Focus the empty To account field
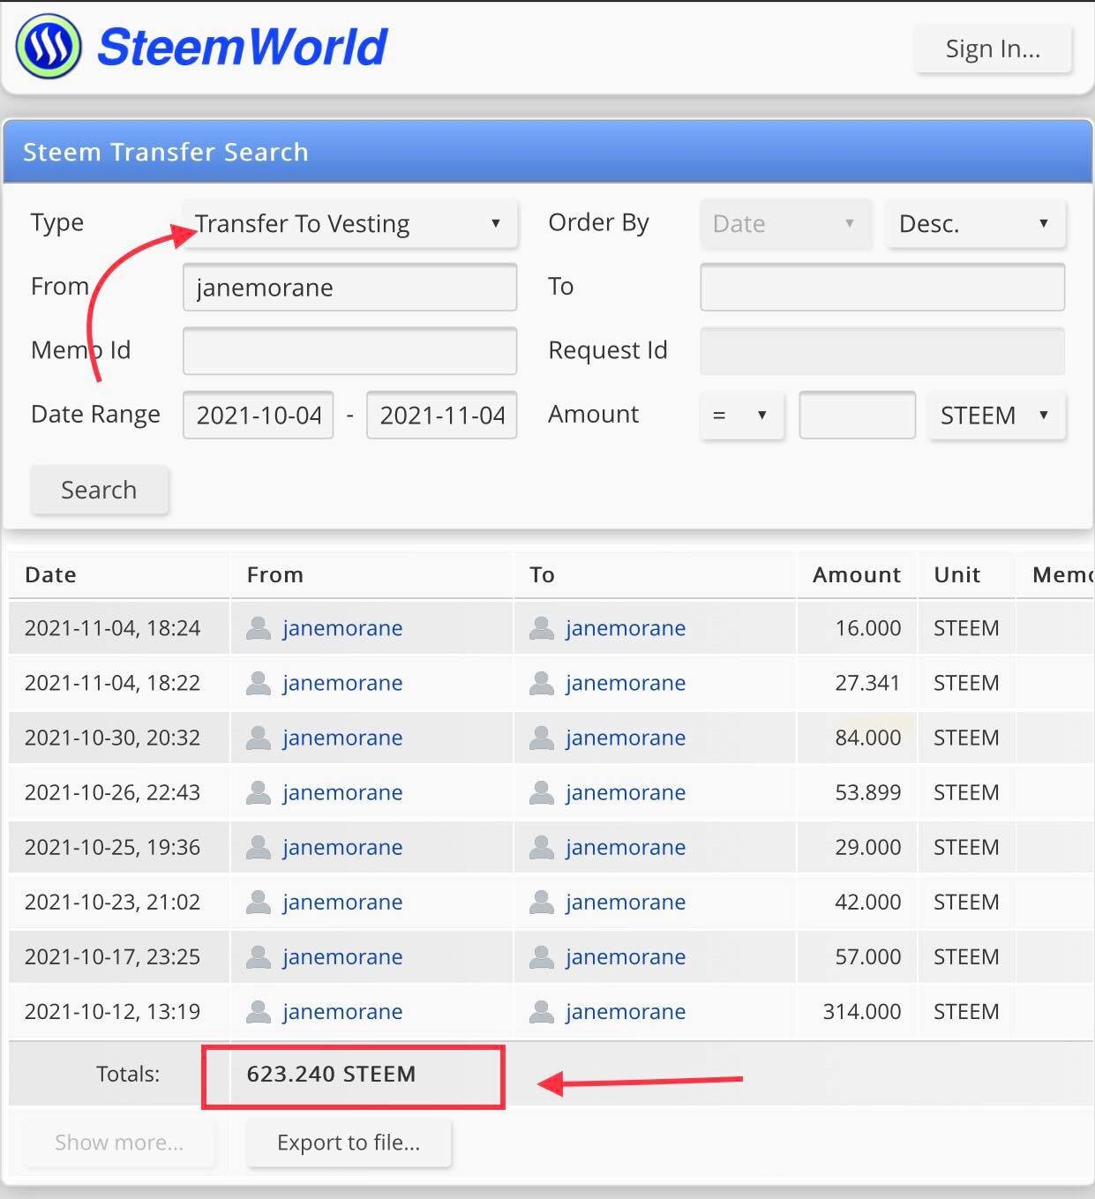The height and width of the screenshot is (1199, 1095). click(882, 288)
